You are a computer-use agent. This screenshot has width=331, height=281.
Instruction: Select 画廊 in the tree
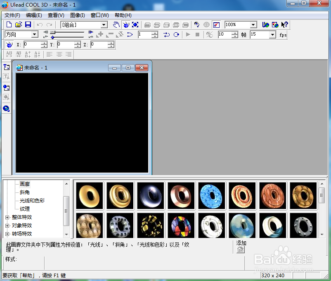tap(25, 184)
